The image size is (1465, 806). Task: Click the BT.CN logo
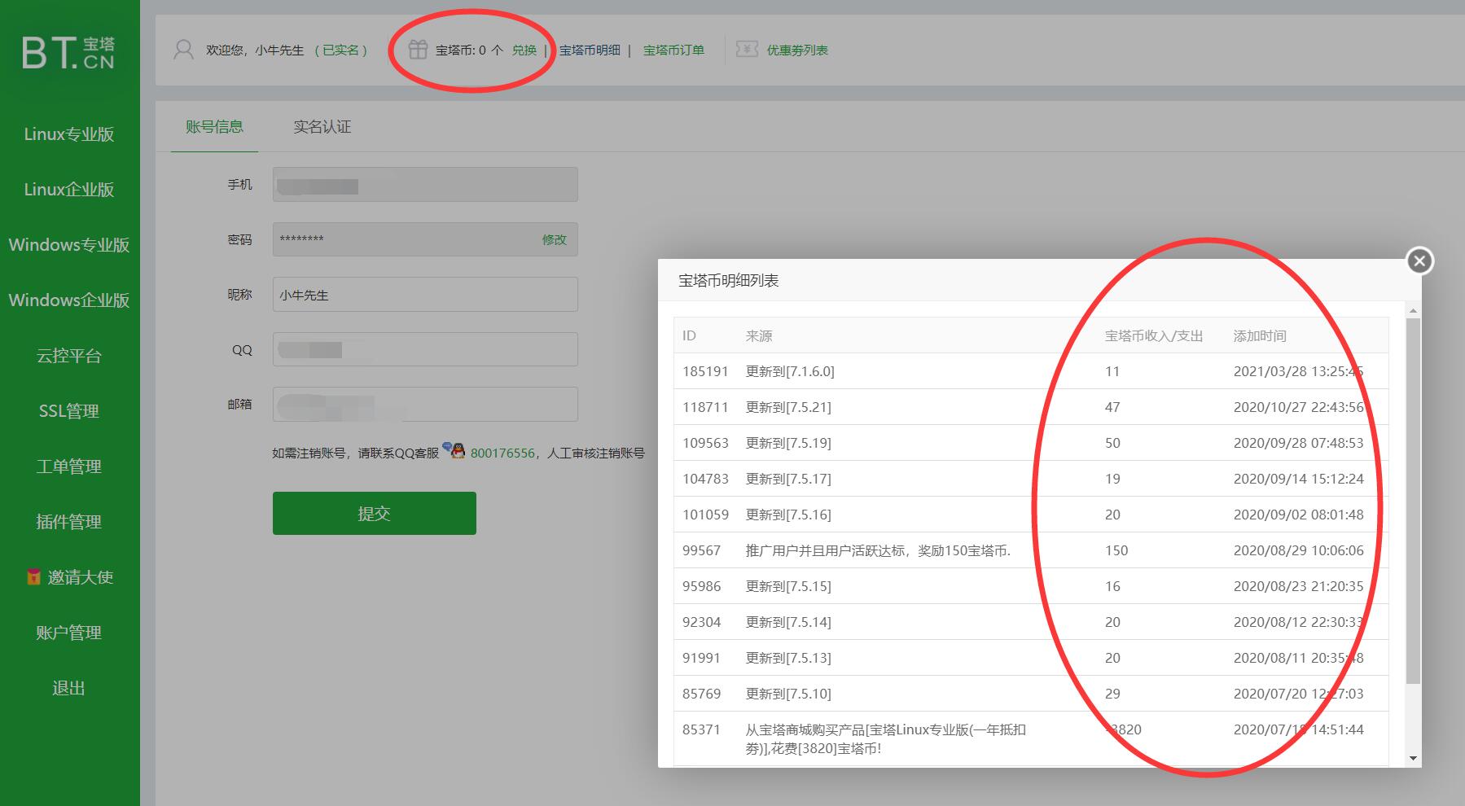pyautogui.click(x=68, y=53)
